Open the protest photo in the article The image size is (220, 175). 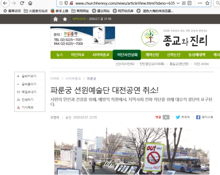(132, 151)
